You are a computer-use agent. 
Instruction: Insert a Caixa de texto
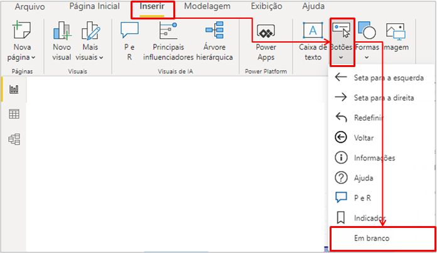click(312, 31)
